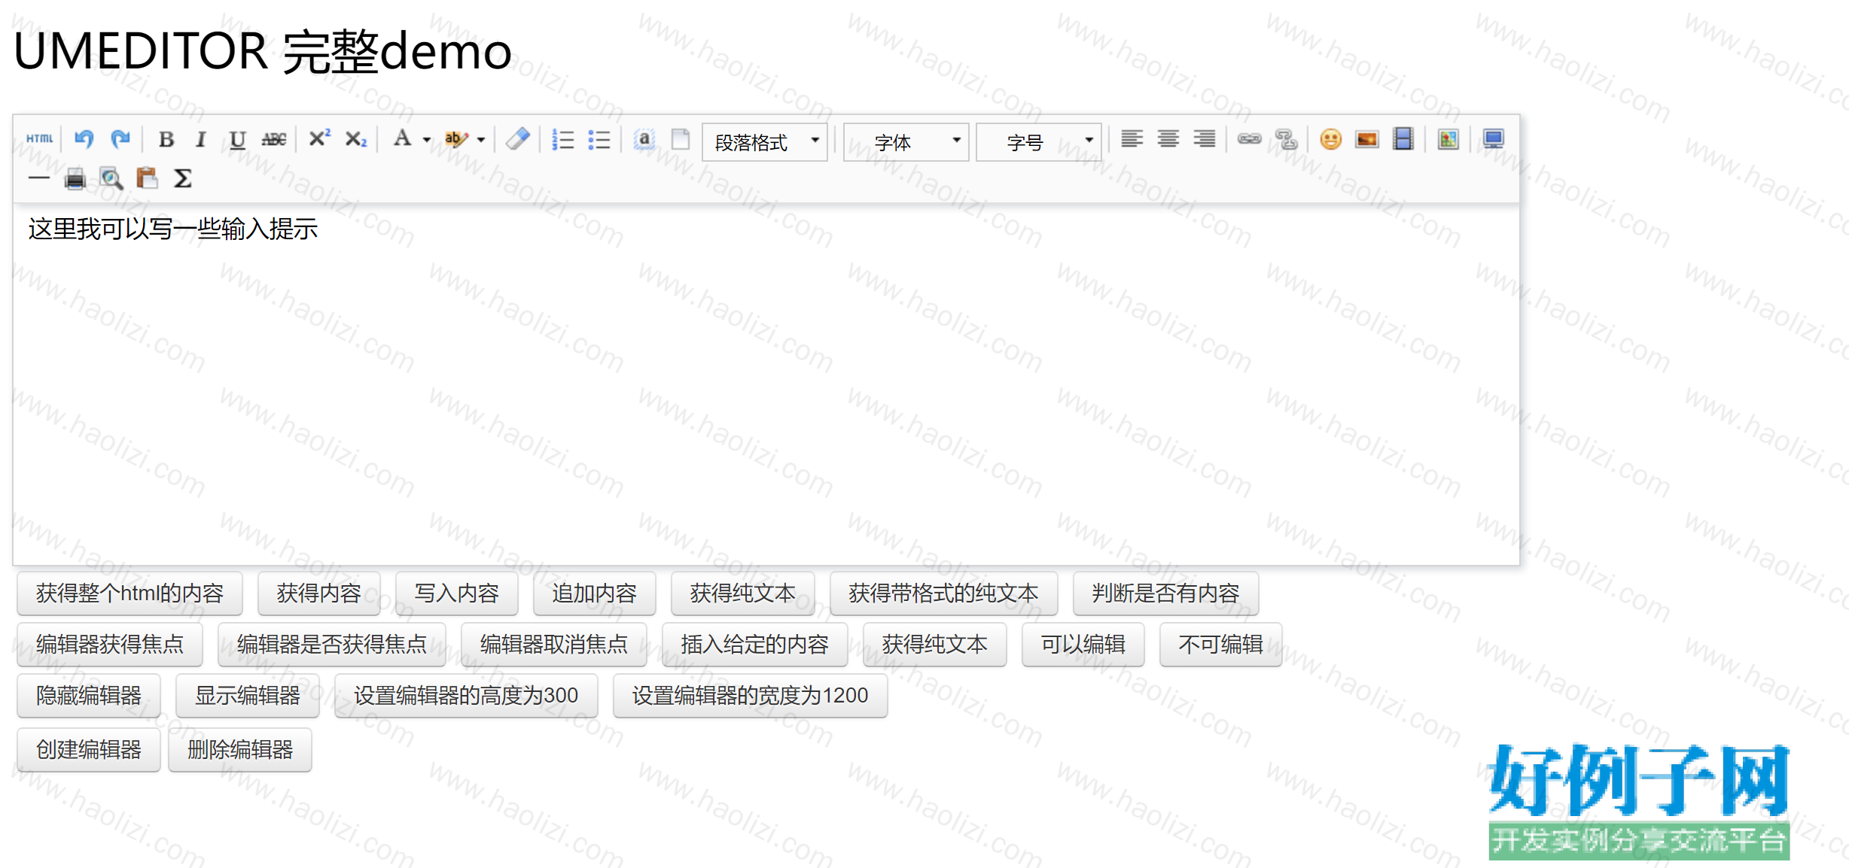Toggle Underline formatting
This screenshot has width=1849, height=868.
coord(237,139)
